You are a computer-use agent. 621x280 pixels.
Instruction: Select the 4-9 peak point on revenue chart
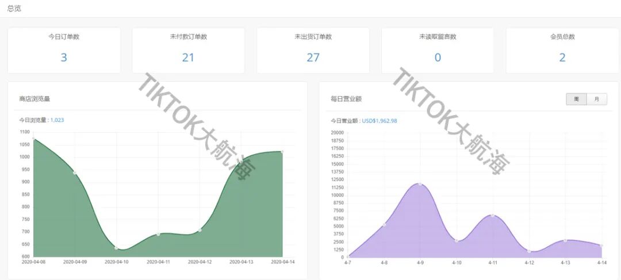click(x=420, y=184)
